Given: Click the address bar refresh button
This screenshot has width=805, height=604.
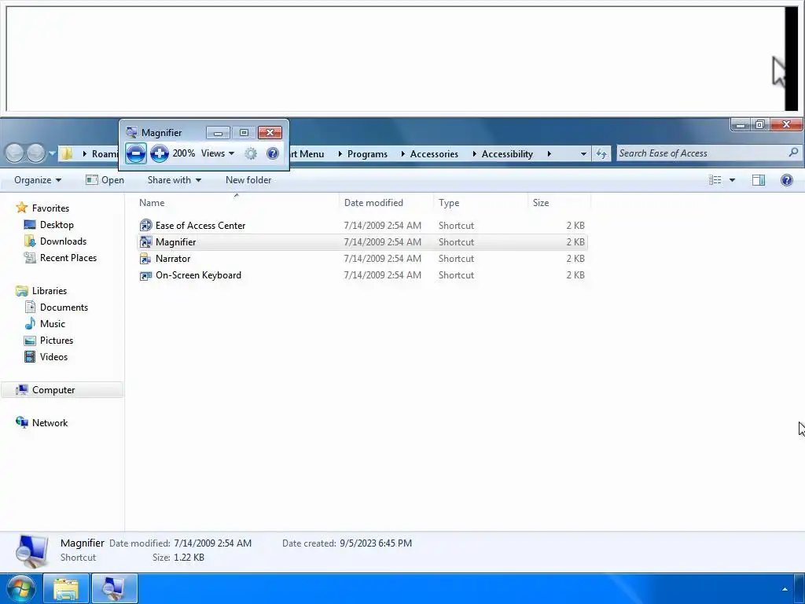Looking at the screenshot, I should [601, 153].
